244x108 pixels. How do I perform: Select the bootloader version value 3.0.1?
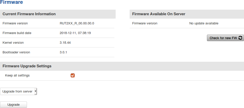[x=63, y=52]
